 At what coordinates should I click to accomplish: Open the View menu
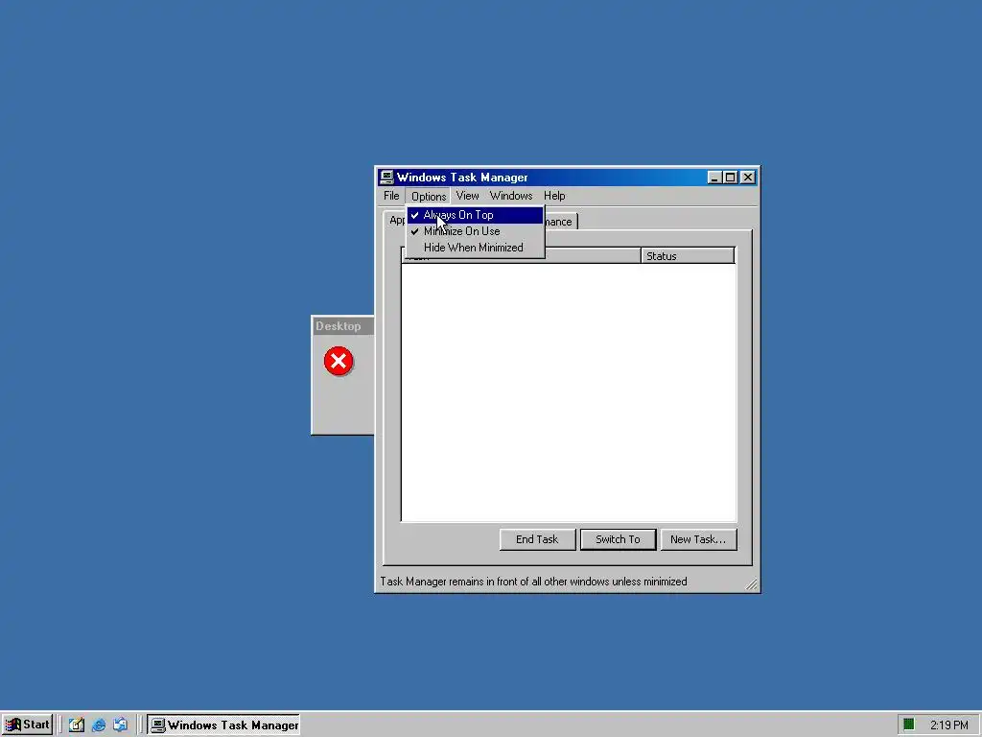tap(467, 196)
